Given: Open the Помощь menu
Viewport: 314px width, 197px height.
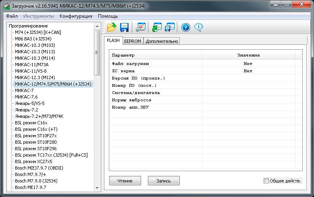Looking at the screenshot, I should (x=108, y=16).
